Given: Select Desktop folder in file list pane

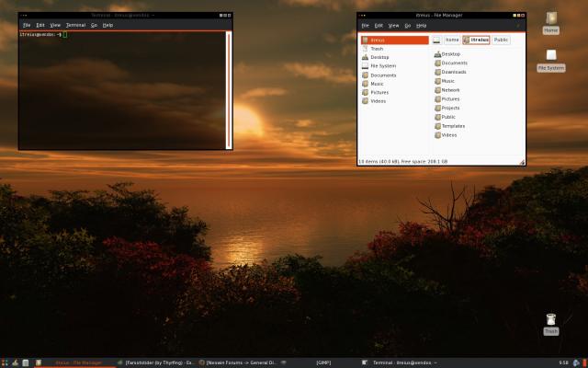Looking at the screenshot, I should 447,54.
